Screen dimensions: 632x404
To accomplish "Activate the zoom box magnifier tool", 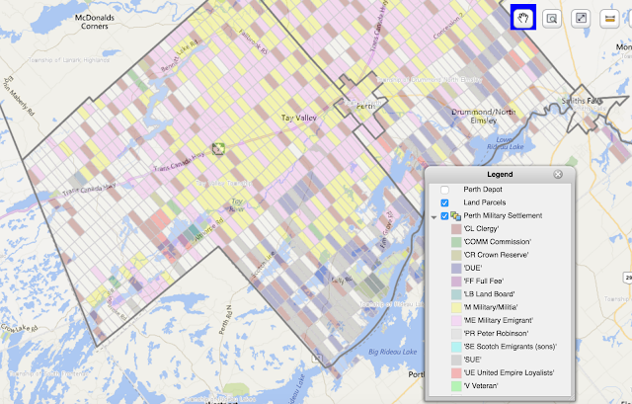I will [x=552, y=18].
